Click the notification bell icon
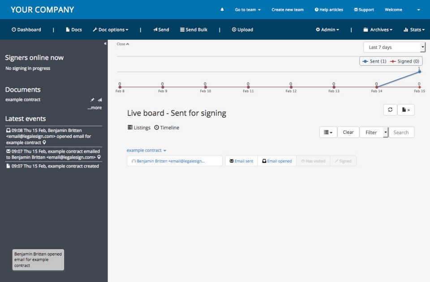Image resolution: width=430 pixels, height=282 pixels. (222, 9)
